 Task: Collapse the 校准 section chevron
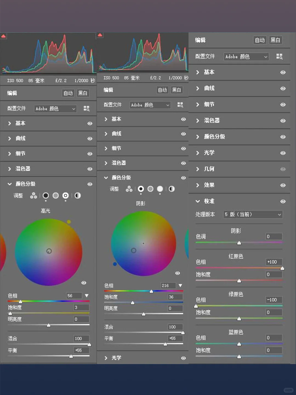tap(198, 201)
